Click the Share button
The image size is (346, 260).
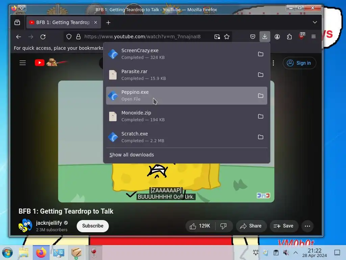(x=251, y=226)
